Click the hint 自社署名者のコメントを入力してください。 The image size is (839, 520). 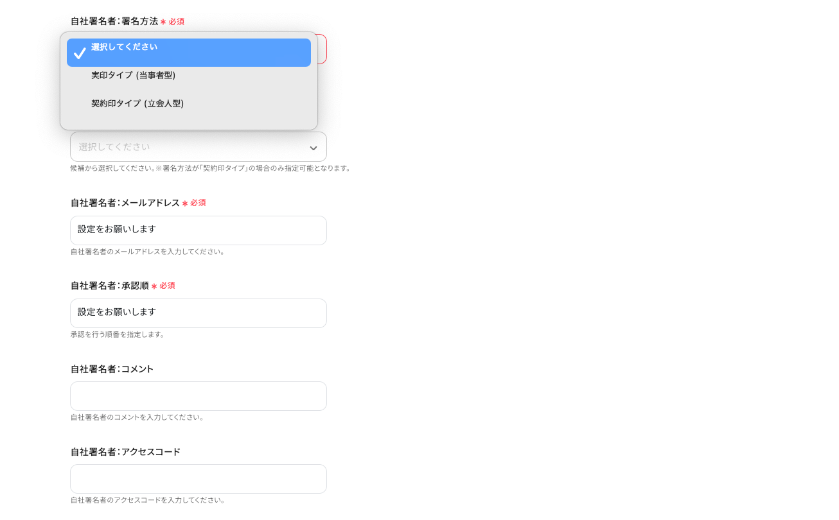[x=139, y=417]
